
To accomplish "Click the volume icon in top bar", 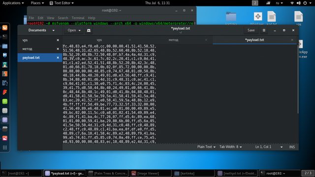I will pyautogui.click(x=299, y=3).
